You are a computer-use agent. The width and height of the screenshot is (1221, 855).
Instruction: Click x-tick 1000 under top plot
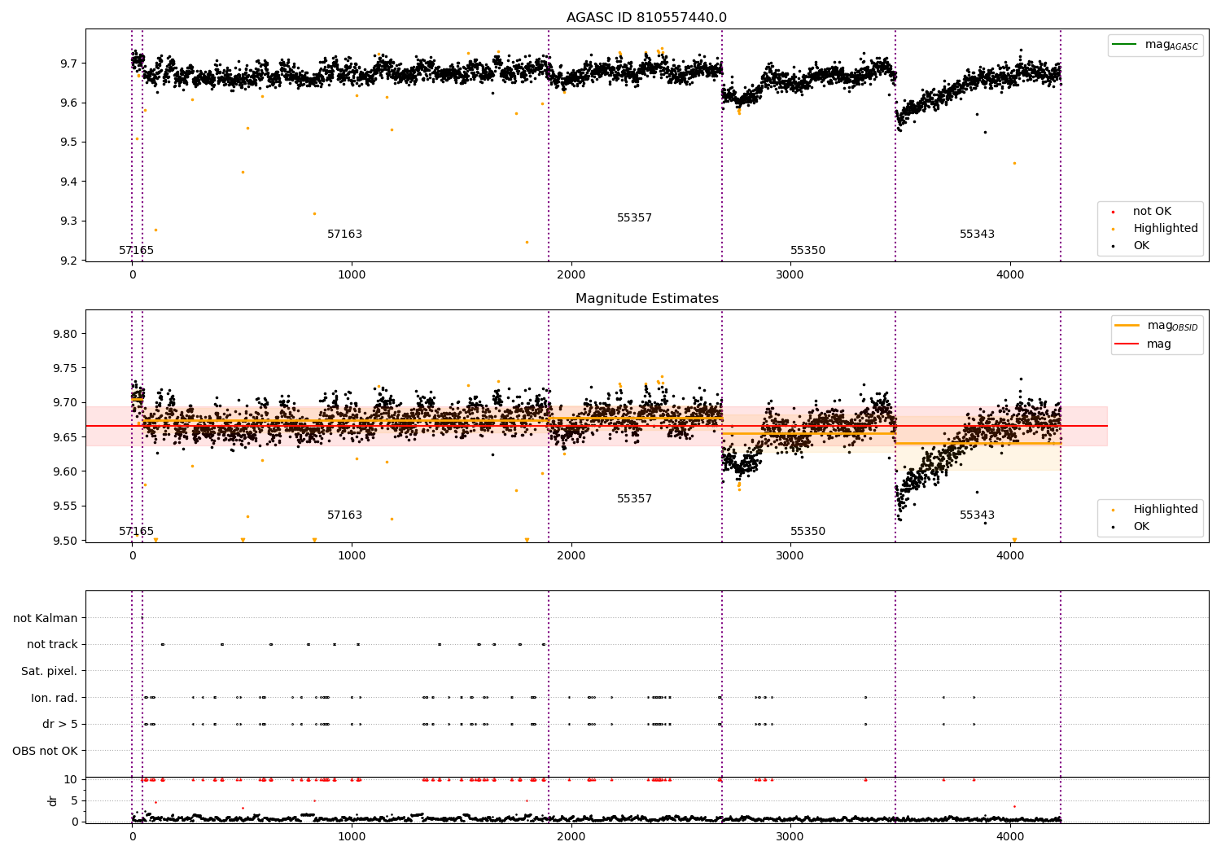coord(352,275)
